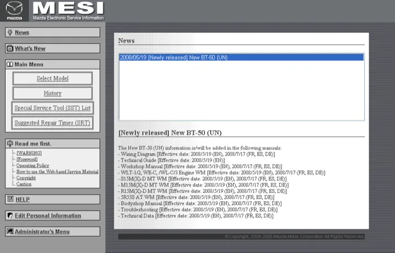395x253 pixels.
Task: Open the [WARNING] link
Action: 29,153
